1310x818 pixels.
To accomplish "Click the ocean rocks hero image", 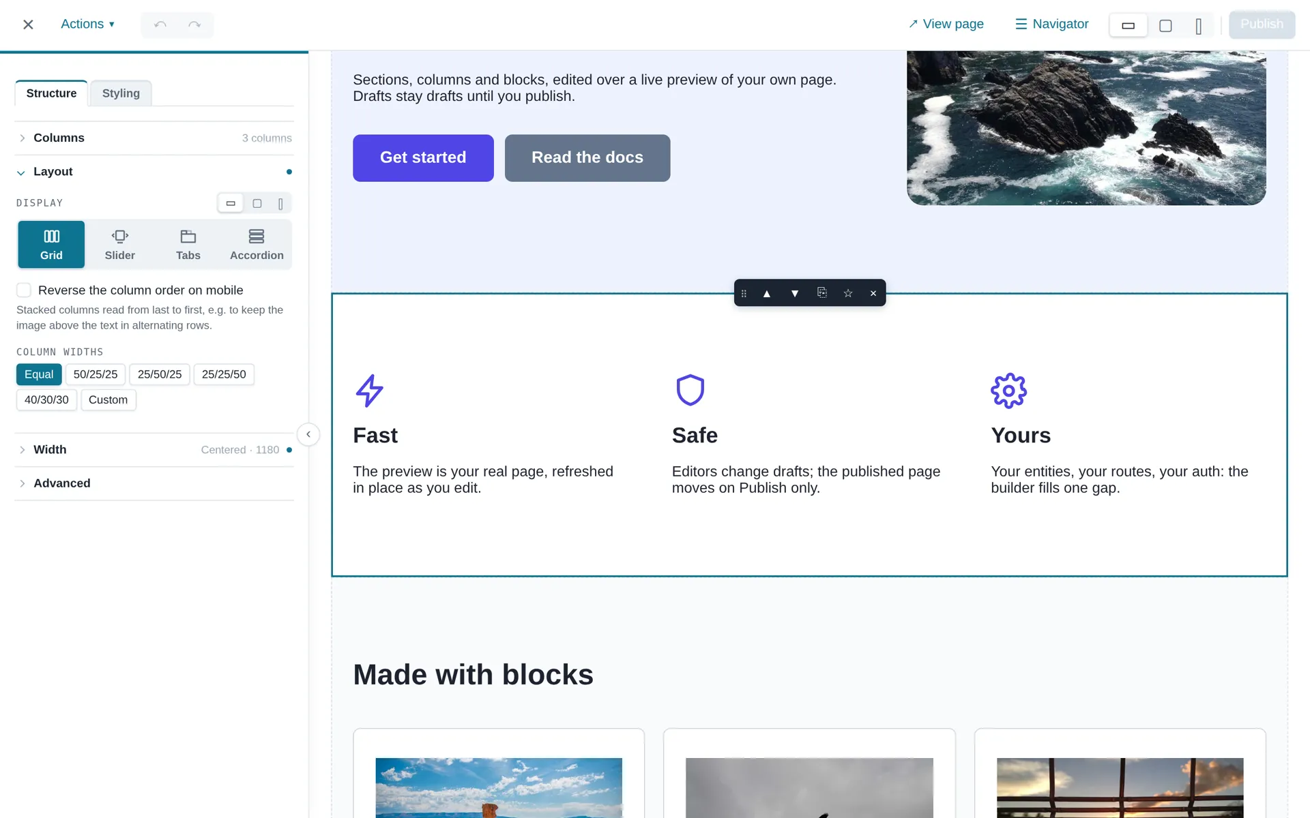I will click(x=1086, y=128).
